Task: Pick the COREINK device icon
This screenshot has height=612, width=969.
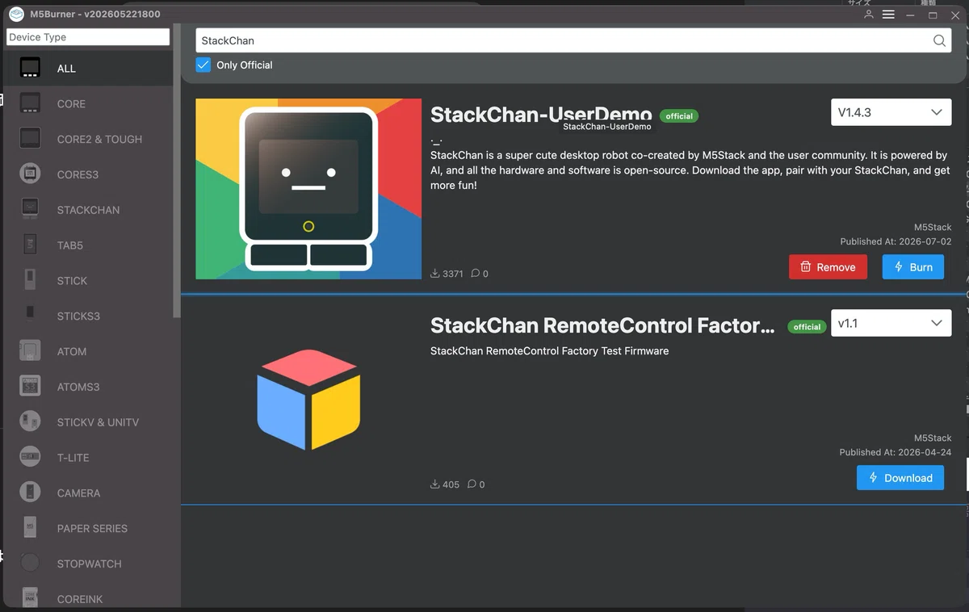Action: [30, 598]
